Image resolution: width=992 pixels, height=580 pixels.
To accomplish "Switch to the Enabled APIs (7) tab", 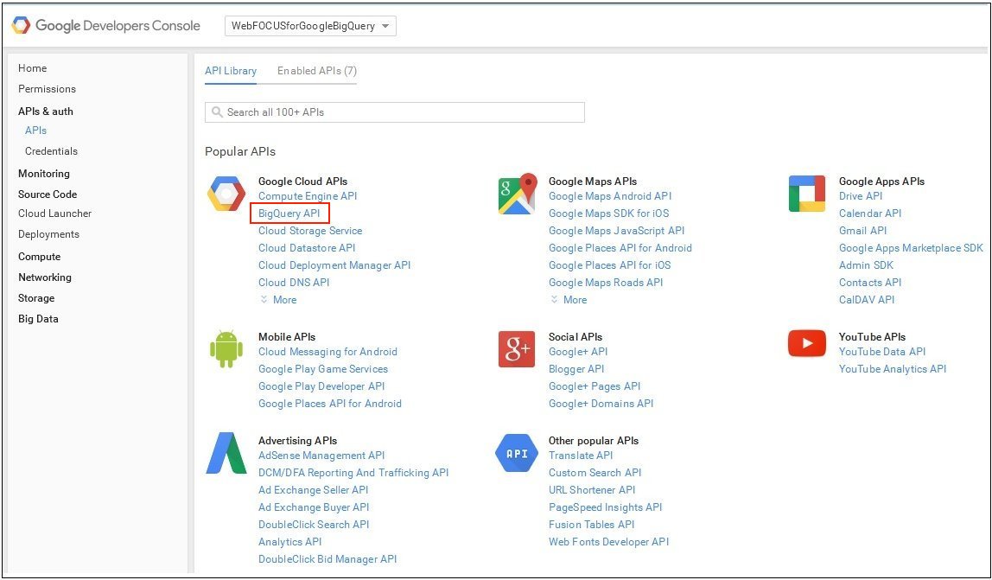I will [x=317, y=71].
